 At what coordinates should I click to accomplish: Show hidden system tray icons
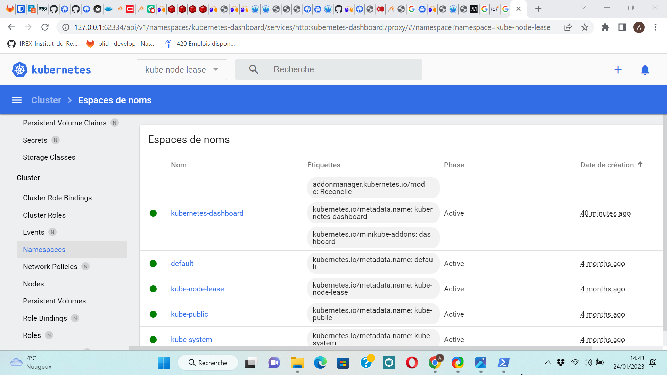548,362
